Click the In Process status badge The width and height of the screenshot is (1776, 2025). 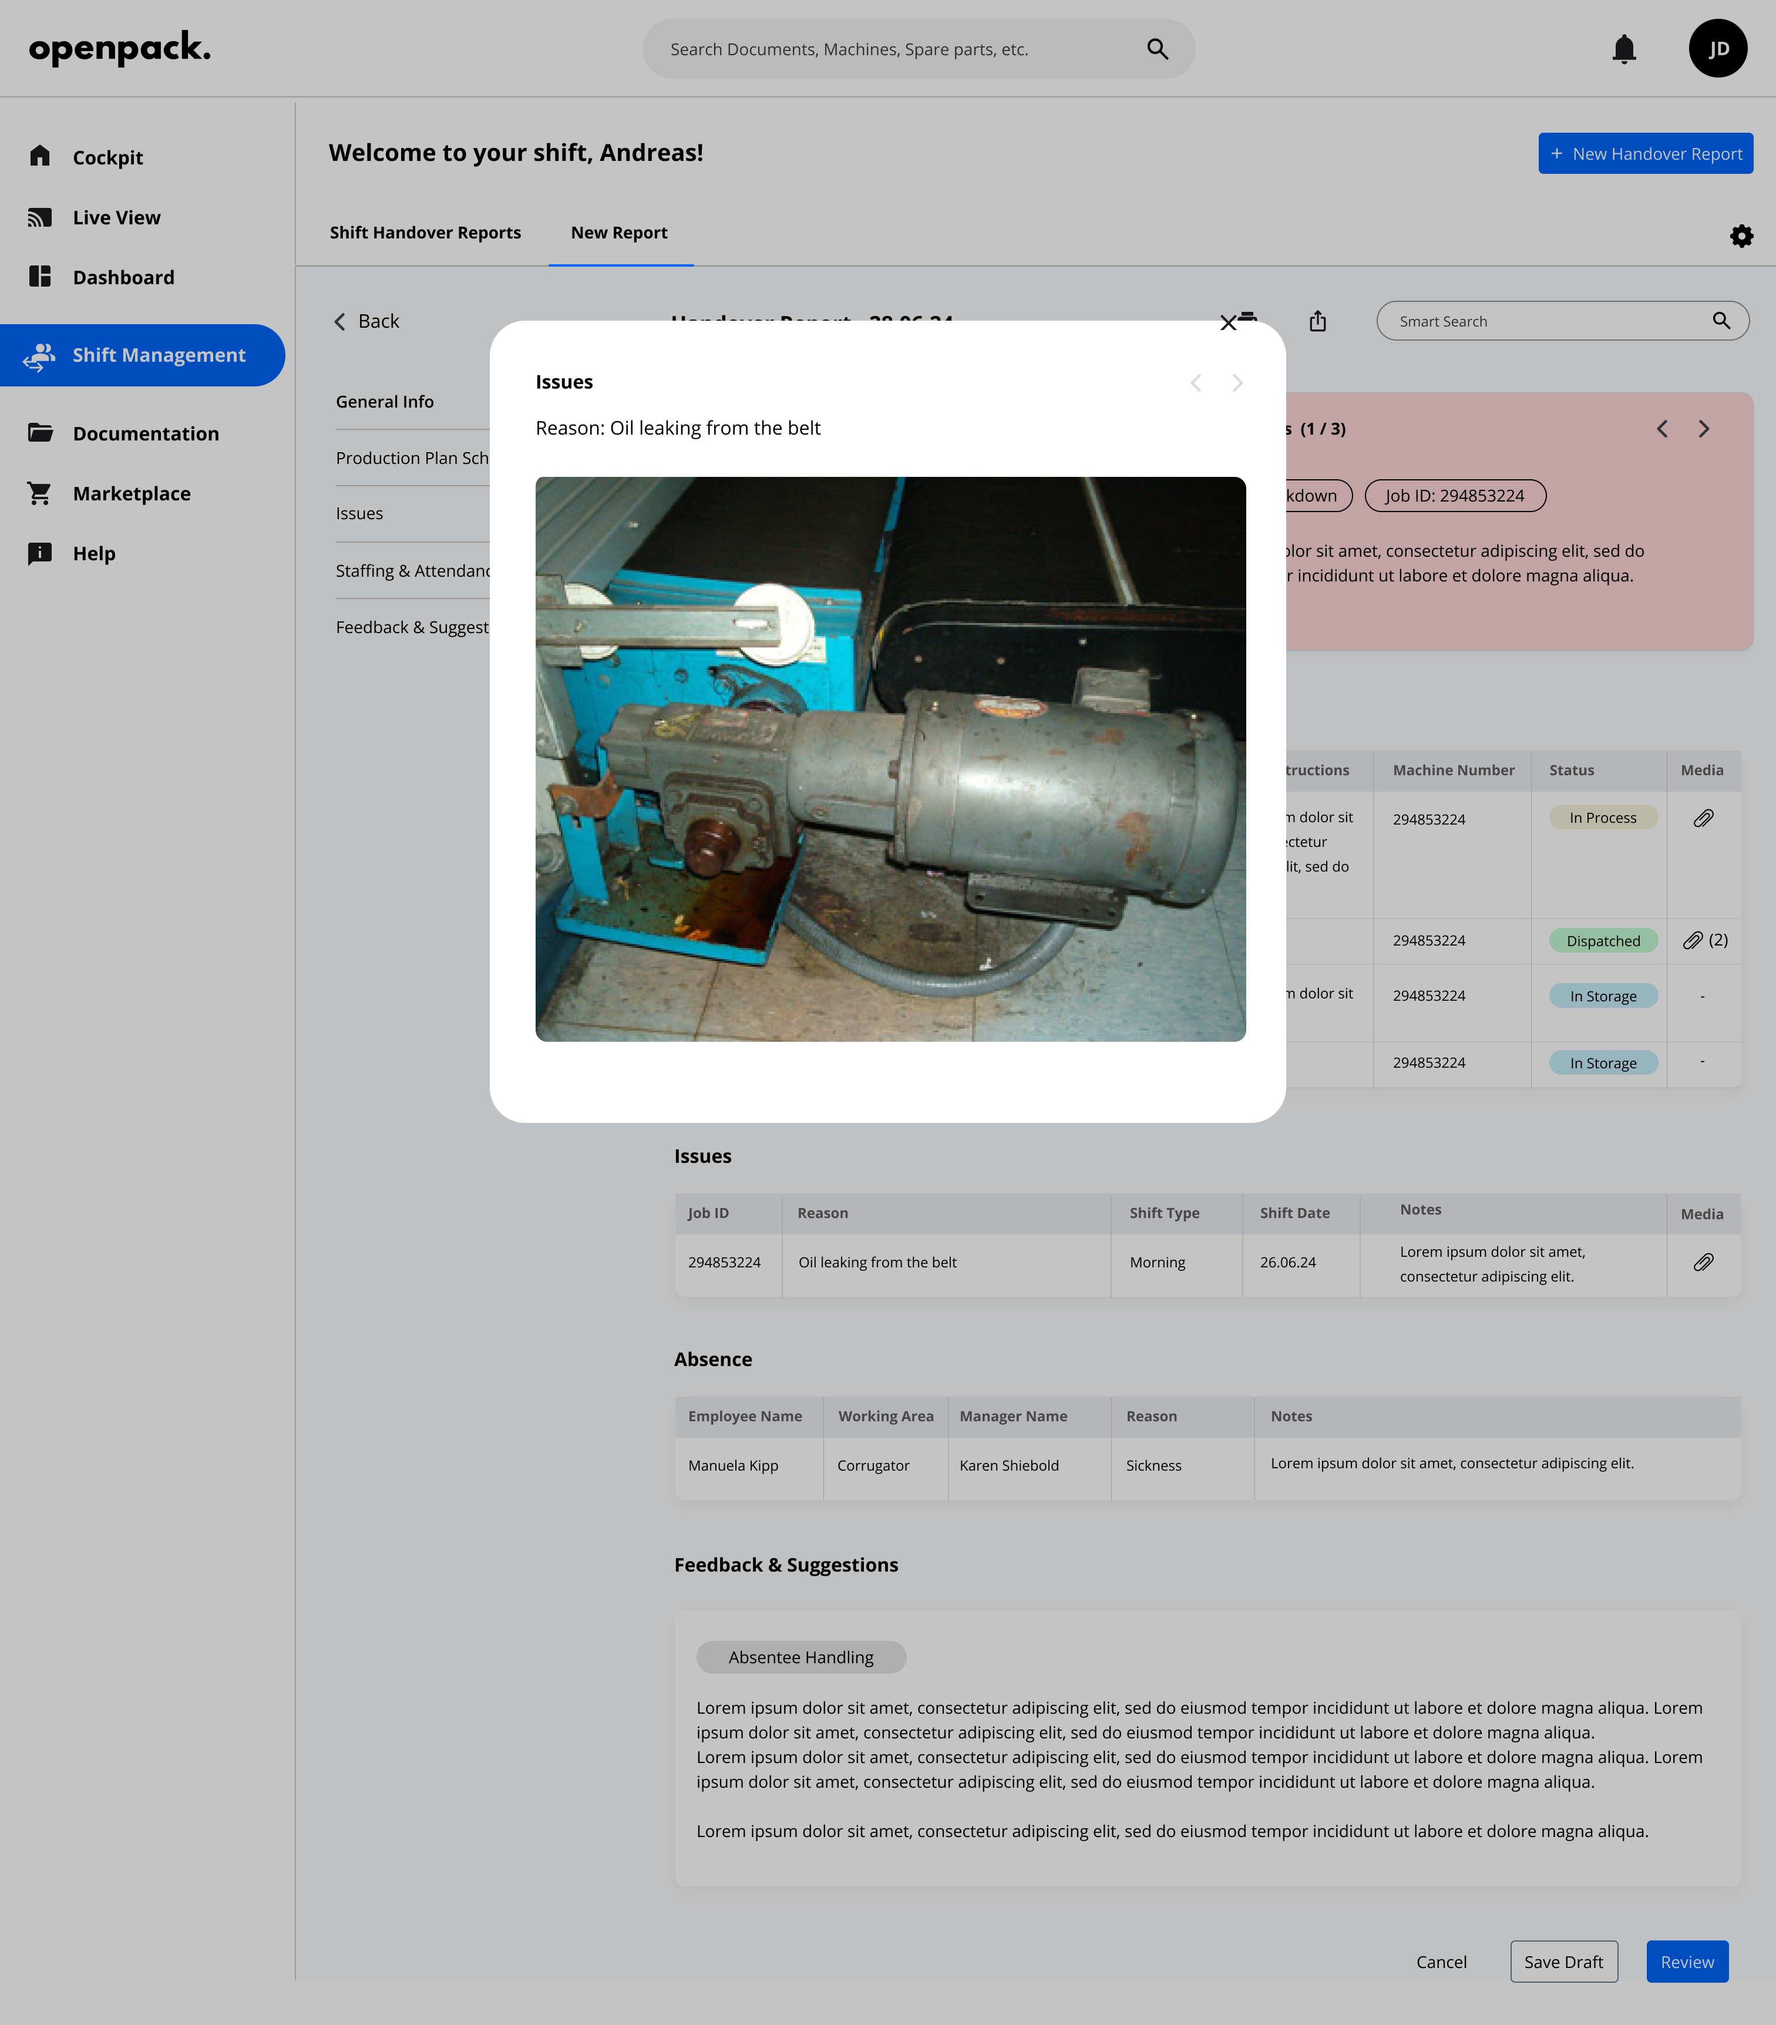(x=1603, y=818)
